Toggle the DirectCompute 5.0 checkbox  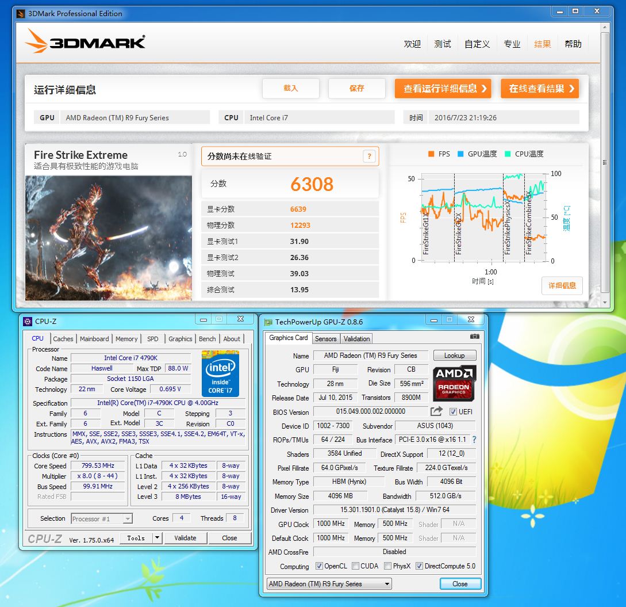tap(419, 566)
